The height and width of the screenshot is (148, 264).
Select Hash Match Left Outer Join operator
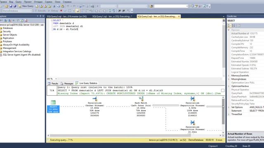(x=141, y=106)
